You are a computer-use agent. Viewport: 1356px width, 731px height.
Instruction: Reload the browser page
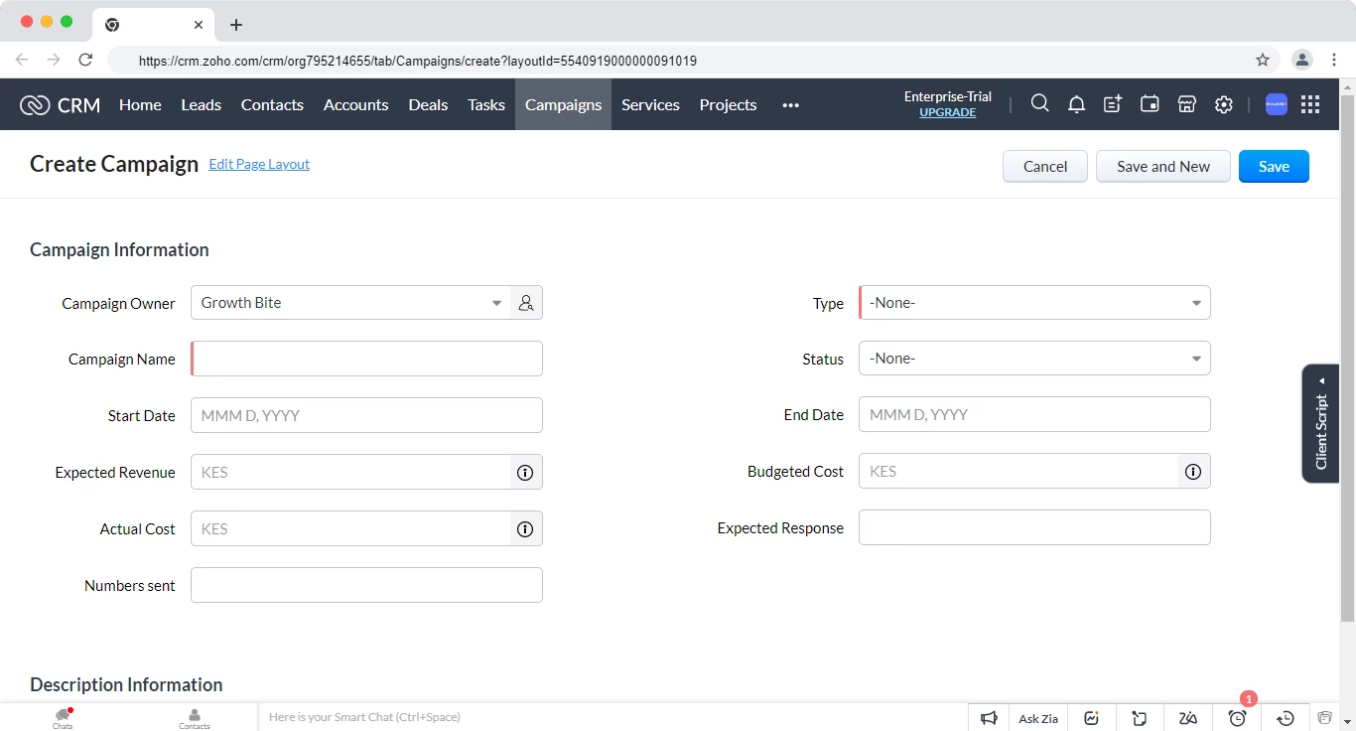(x=85, y=60)
